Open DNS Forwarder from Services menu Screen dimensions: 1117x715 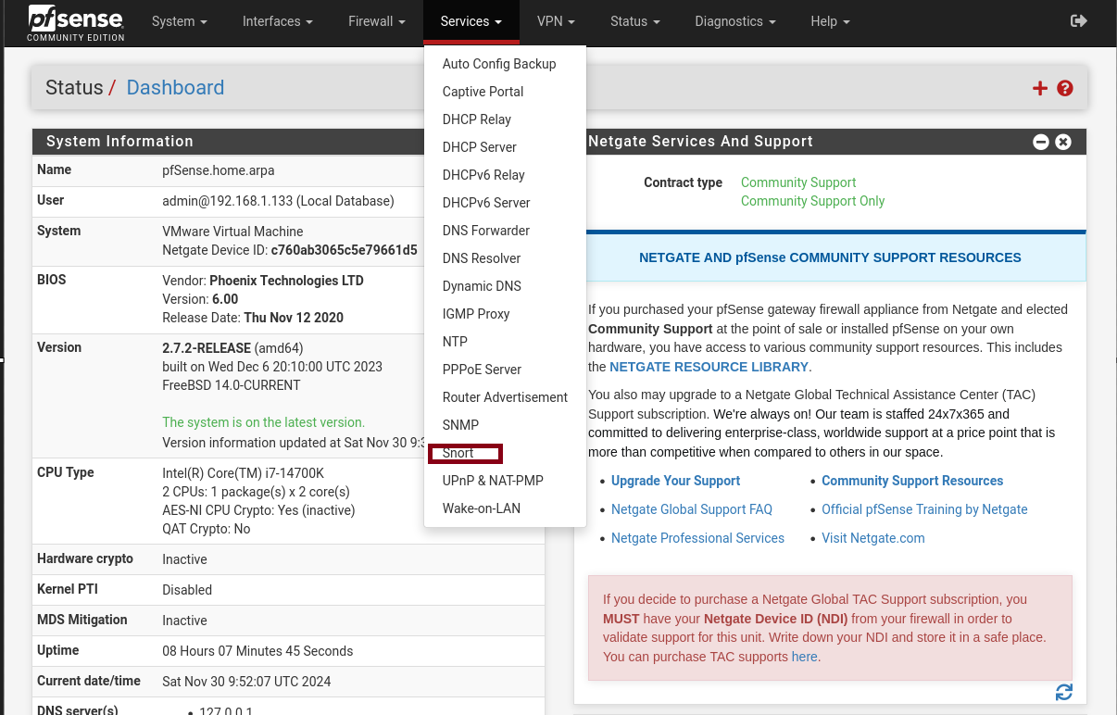click(x=505, y=231)
